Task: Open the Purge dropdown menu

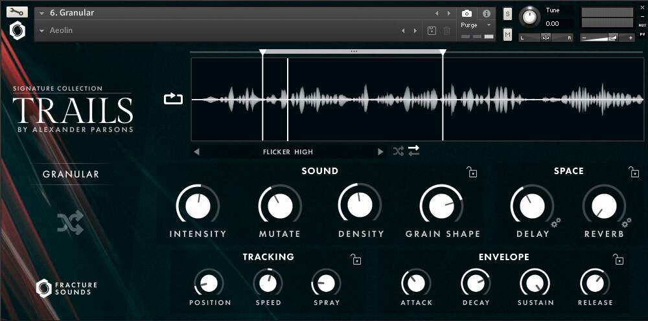Action: tap(476, 25)
